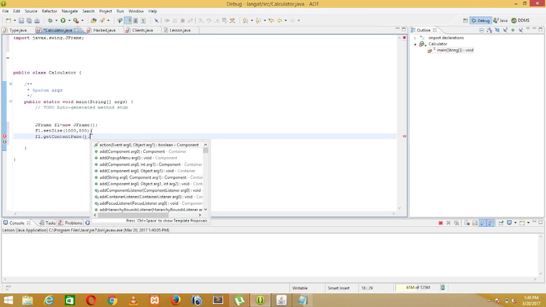Expand import declarations in Outline tree
The height and width of the screenshot is (307, 546).
415,38
